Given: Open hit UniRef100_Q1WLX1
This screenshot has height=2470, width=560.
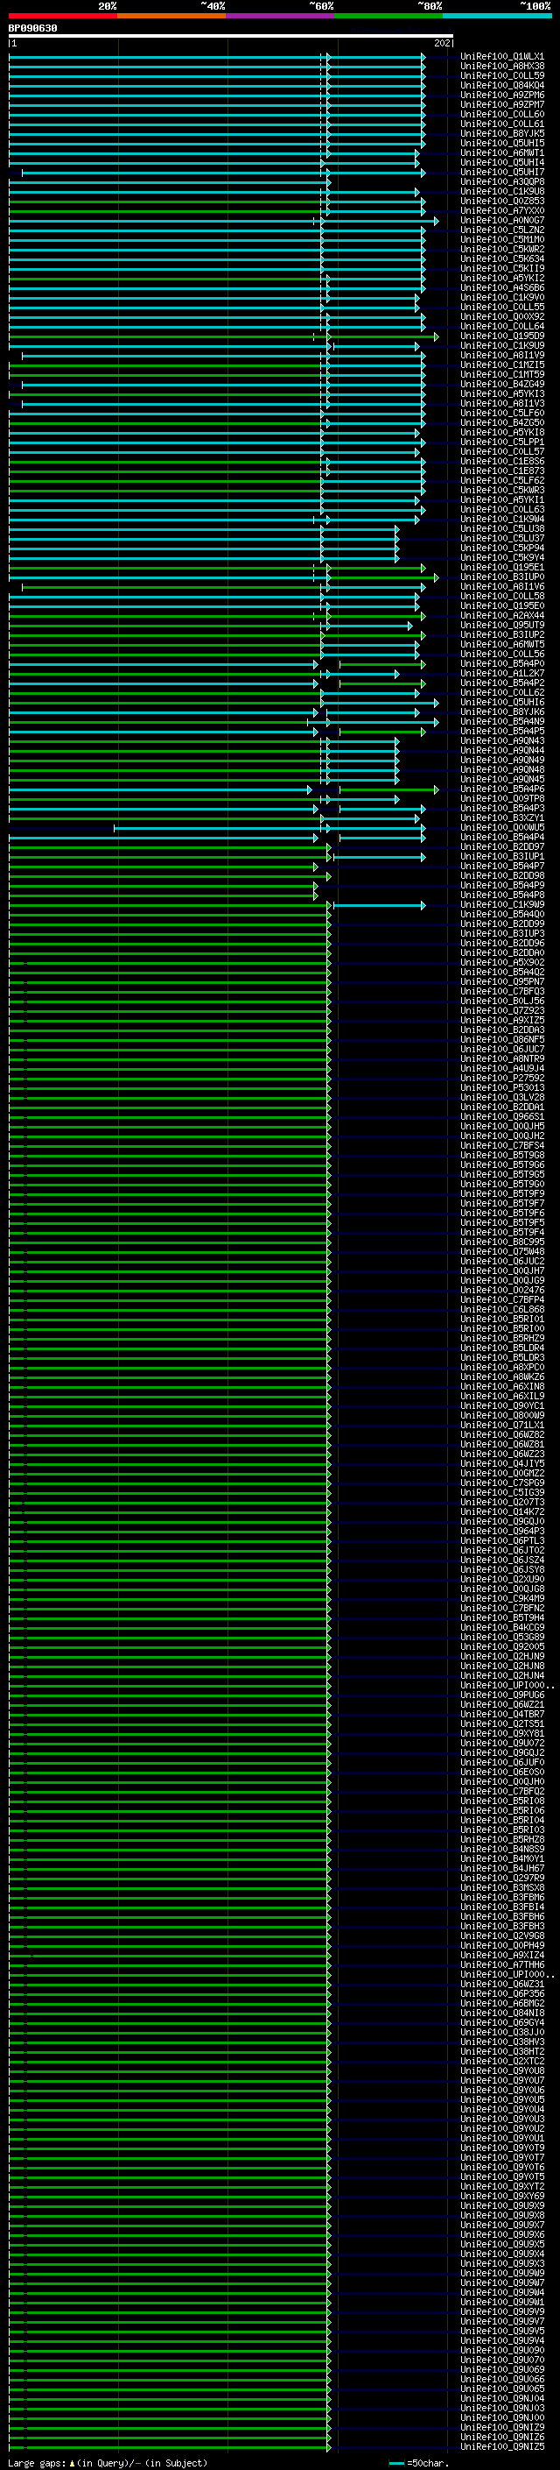Looking at the screenshot, I should pyautogui.click(x=502, y=57).
